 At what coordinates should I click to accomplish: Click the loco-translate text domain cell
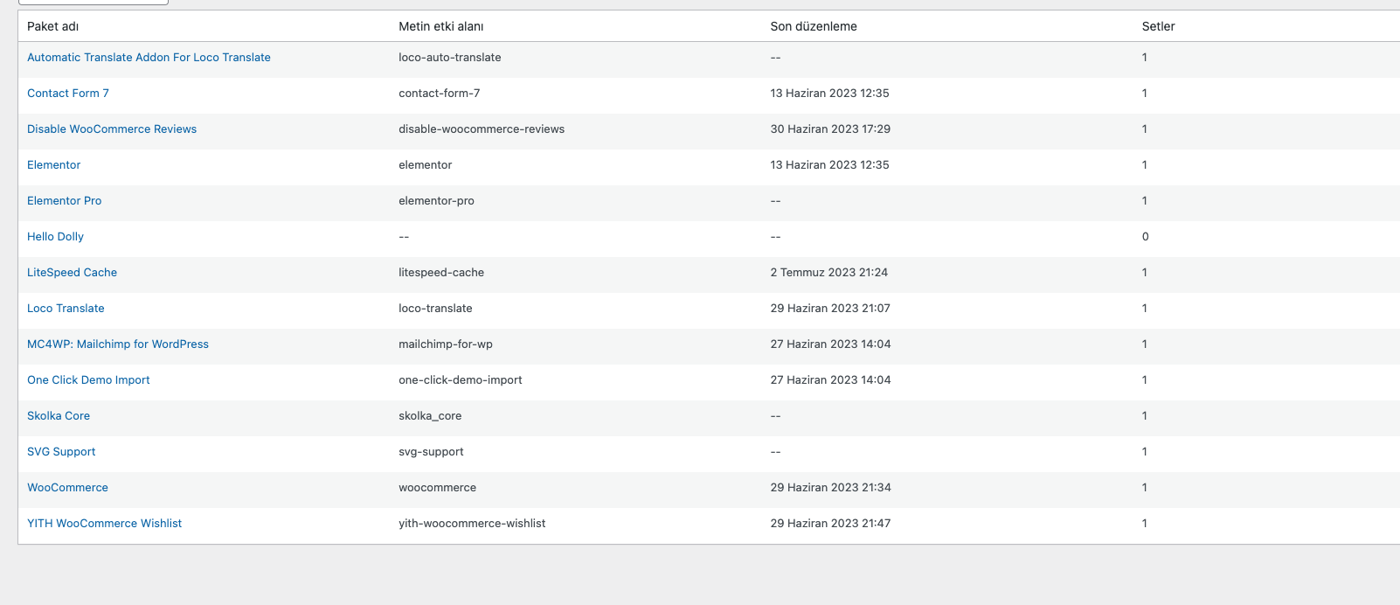[435, 309]
